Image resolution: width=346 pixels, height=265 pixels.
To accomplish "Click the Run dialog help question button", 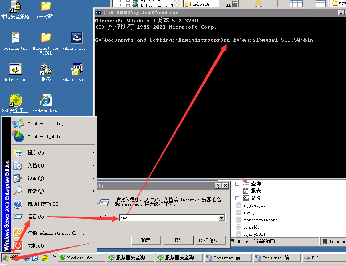I will 218,186.
